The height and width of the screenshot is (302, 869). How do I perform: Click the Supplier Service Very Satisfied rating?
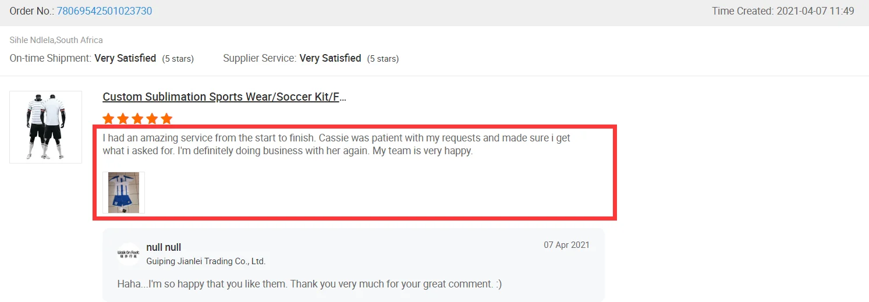pos(330,58)
